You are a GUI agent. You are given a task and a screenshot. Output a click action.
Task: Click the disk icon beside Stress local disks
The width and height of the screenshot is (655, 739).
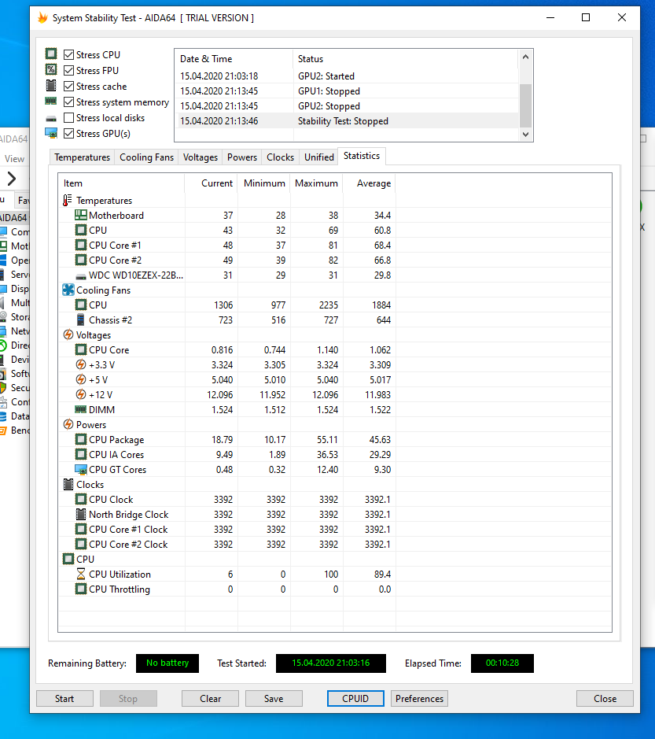point(51,118)
